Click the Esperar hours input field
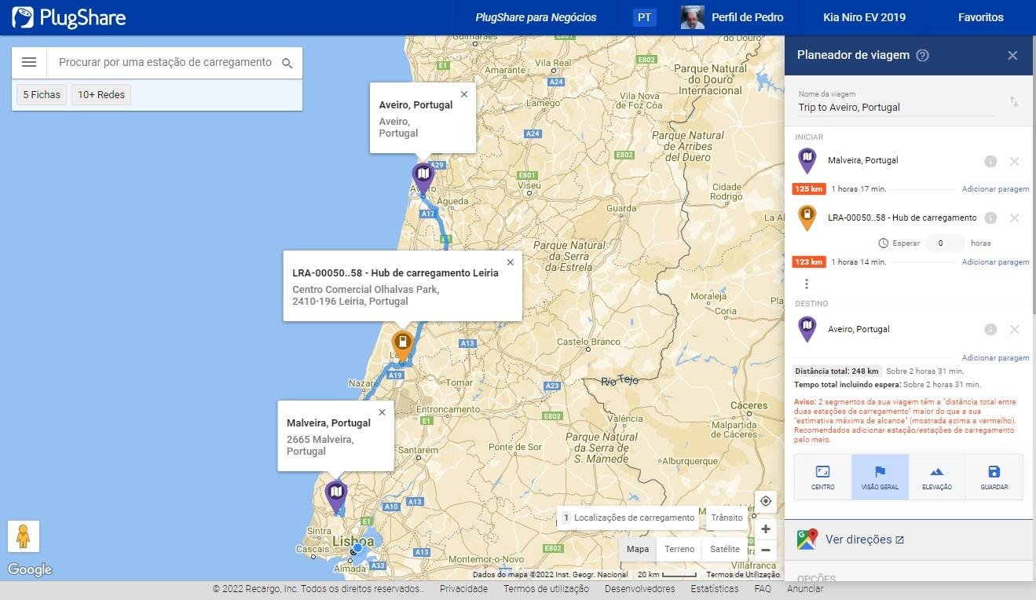Image resolution: width=1036 pixels, height=600 pixels. [943, 243]
